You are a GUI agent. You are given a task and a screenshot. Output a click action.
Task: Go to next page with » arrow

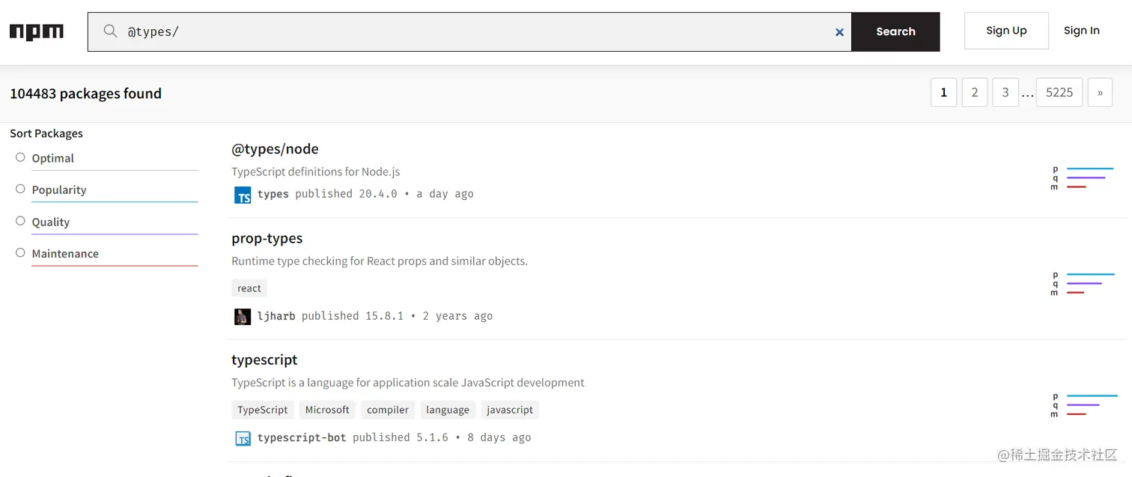coord(1100,92)
